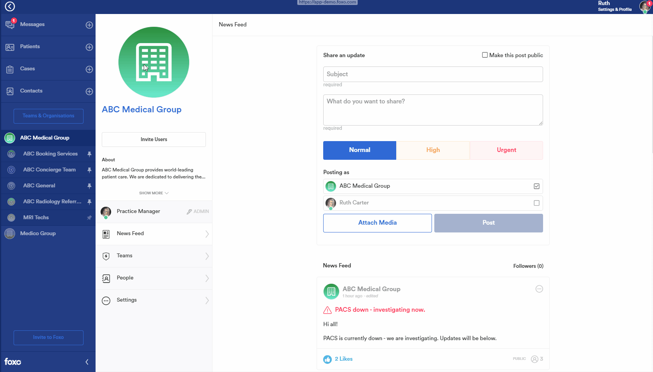Select ABC Medical Group organisation
The width and height of the screenshot is (653, 372).
click(48, 138)
